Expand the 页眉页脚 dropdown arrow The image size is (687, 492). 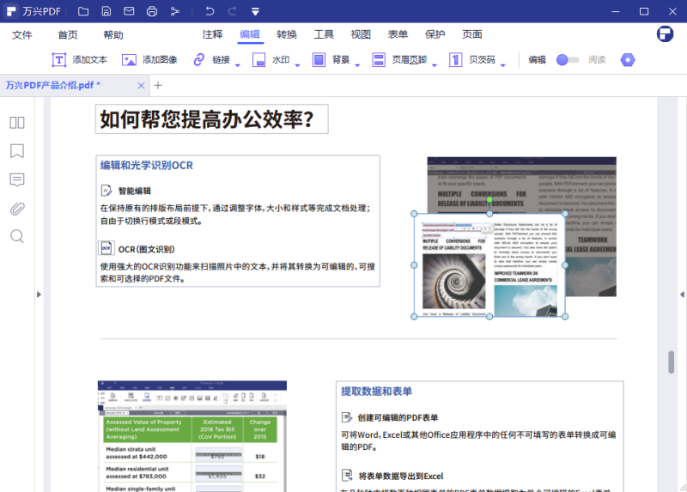pyautogui.click(x=435, y=65)
